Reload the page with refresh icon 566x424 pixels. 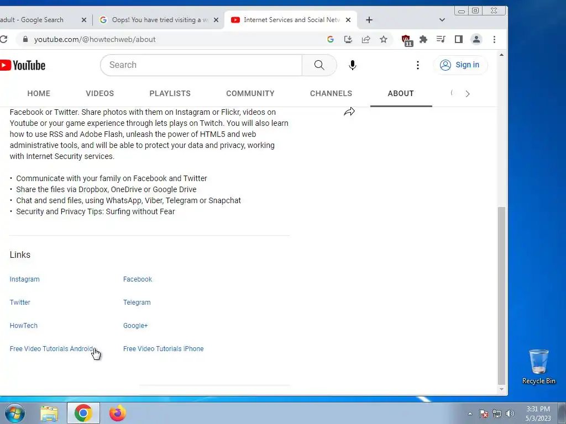tap(4, 39)
